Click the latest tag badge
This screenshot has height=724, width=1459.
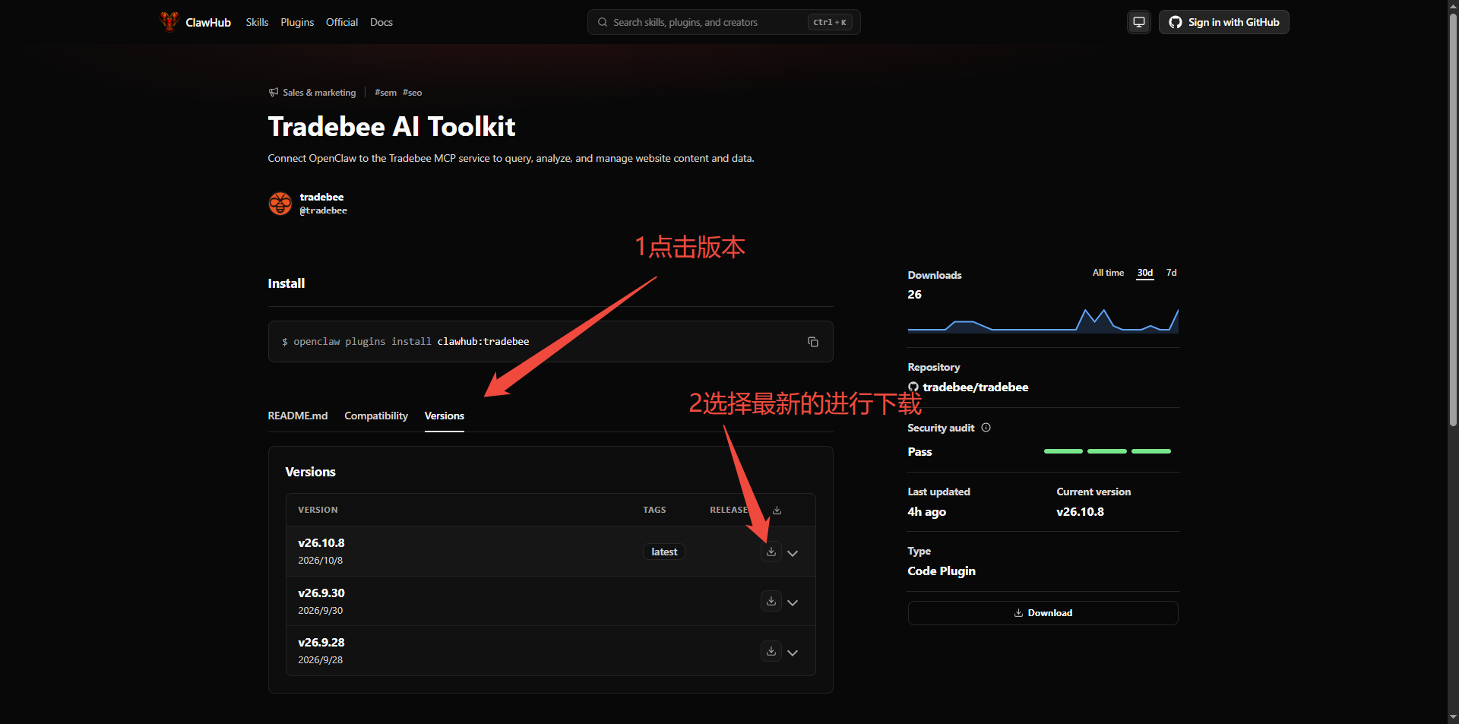pos(664,552)
